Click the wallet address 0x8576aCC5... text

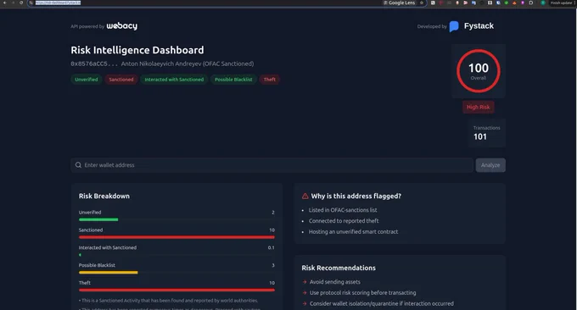pyautogui.click(x=94, y=64)
